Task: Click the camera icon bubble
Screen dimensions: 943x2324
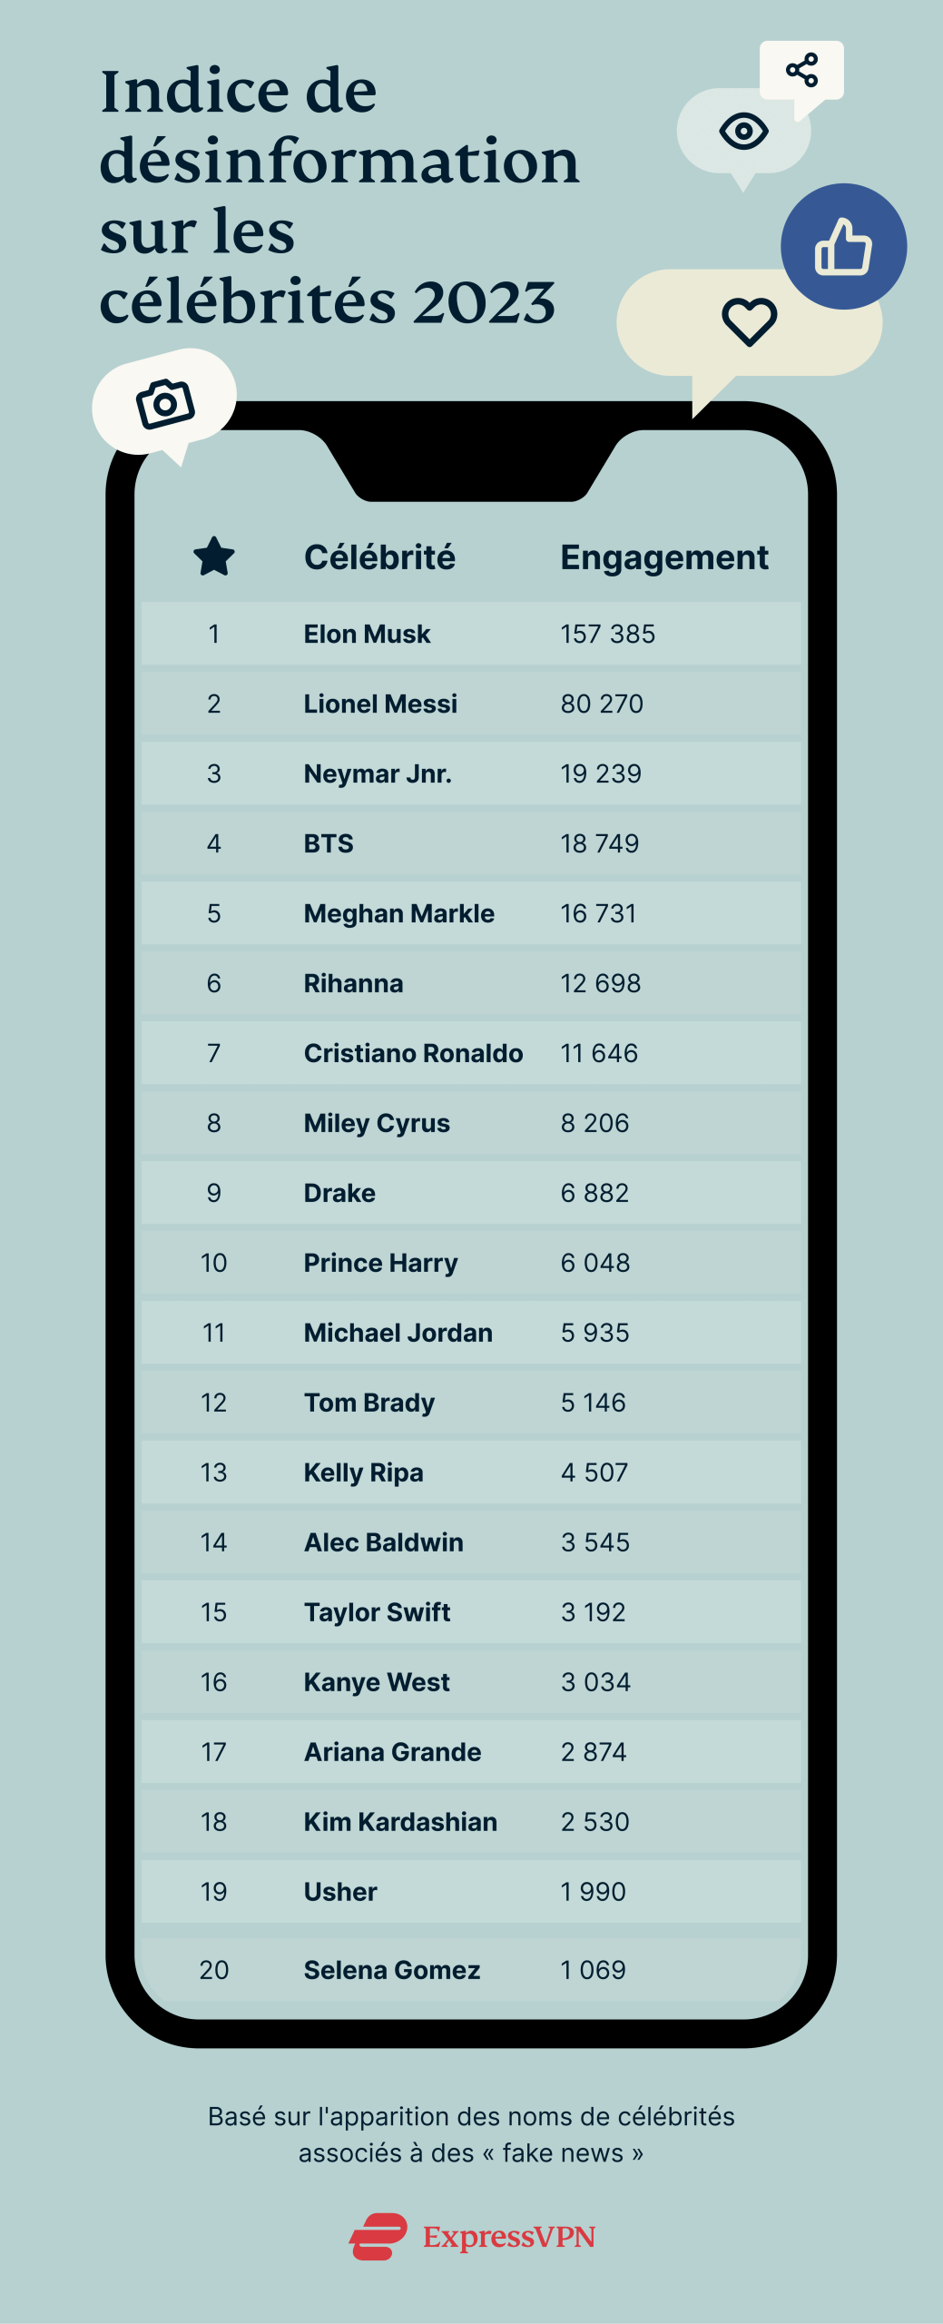Action: pyautogui.click(x=165, y=403)
